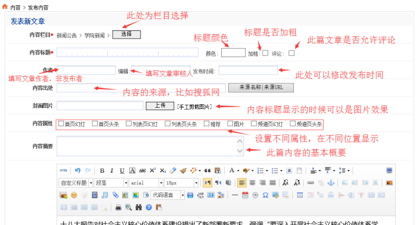This screenshot has width=416, height=225.
Task: Check the 首页幻灯 attribute checkbox
Action: (61, 124)
